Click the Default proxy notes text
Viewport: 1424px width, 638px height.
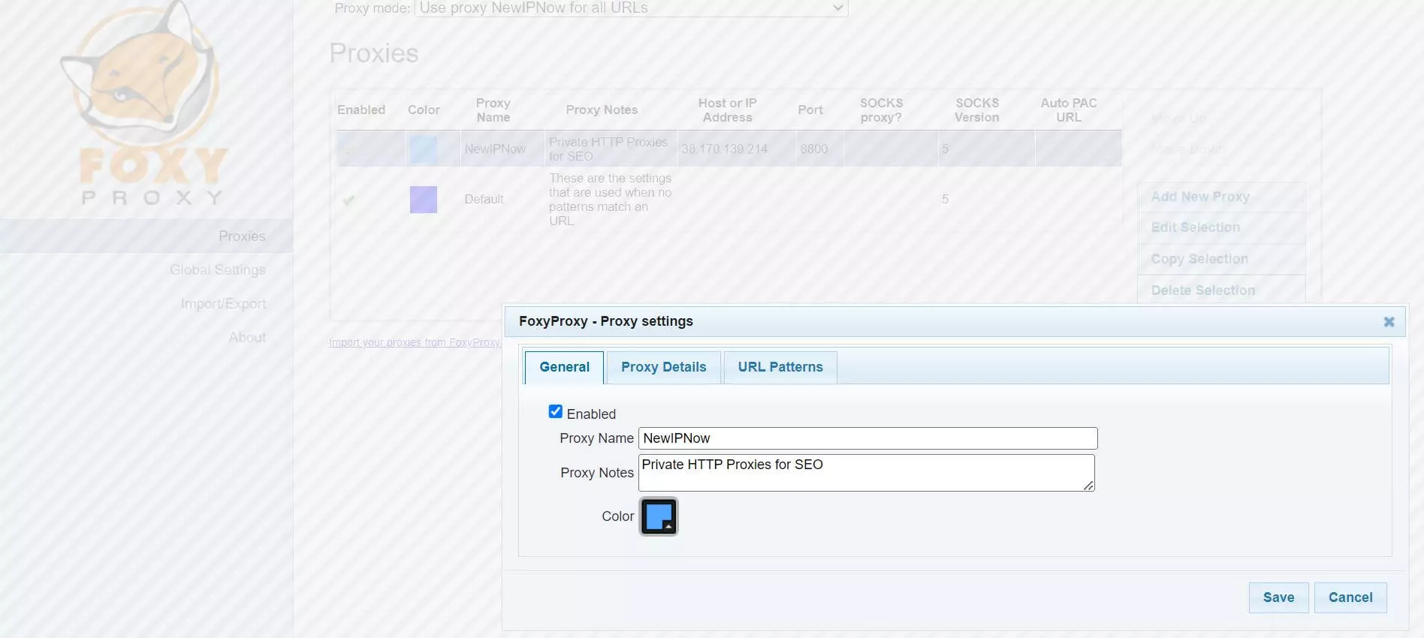[x=610, y=199]
